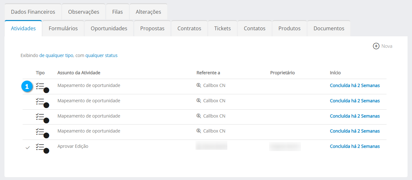Toggle the checkmark on the Aprovar Edição row
Viewport: 412px width, 180px height.
coord(28,148)
